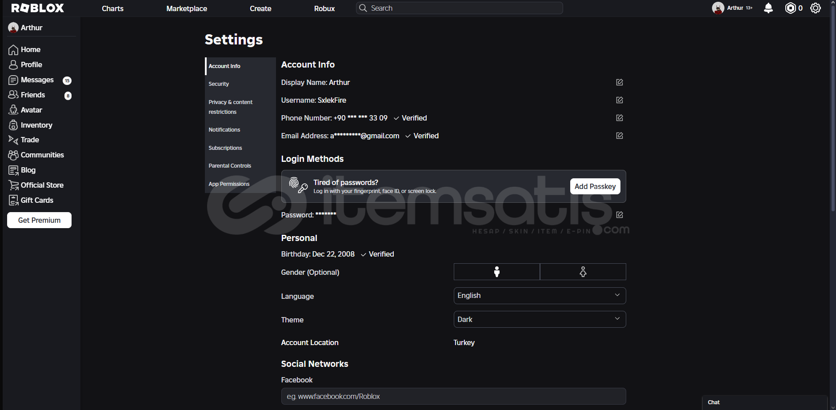Click the Facebook URL input field
The width and height of the screenshot is (836, 410).
point(453,396)
